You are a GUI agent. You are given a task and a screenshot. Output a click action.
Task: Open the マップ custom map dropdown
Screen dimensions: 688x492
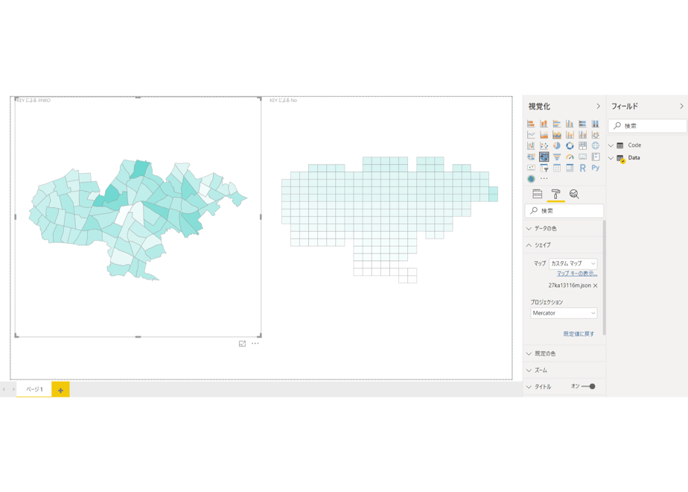573,264
